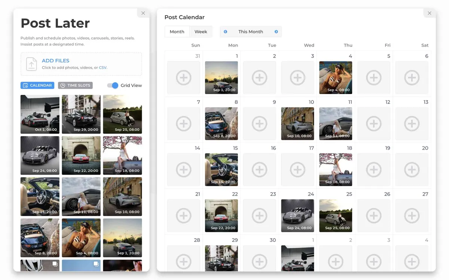Go to next month with right arrow
The image size is (449, 280).
pyautogui.click(x=276, y=32)
